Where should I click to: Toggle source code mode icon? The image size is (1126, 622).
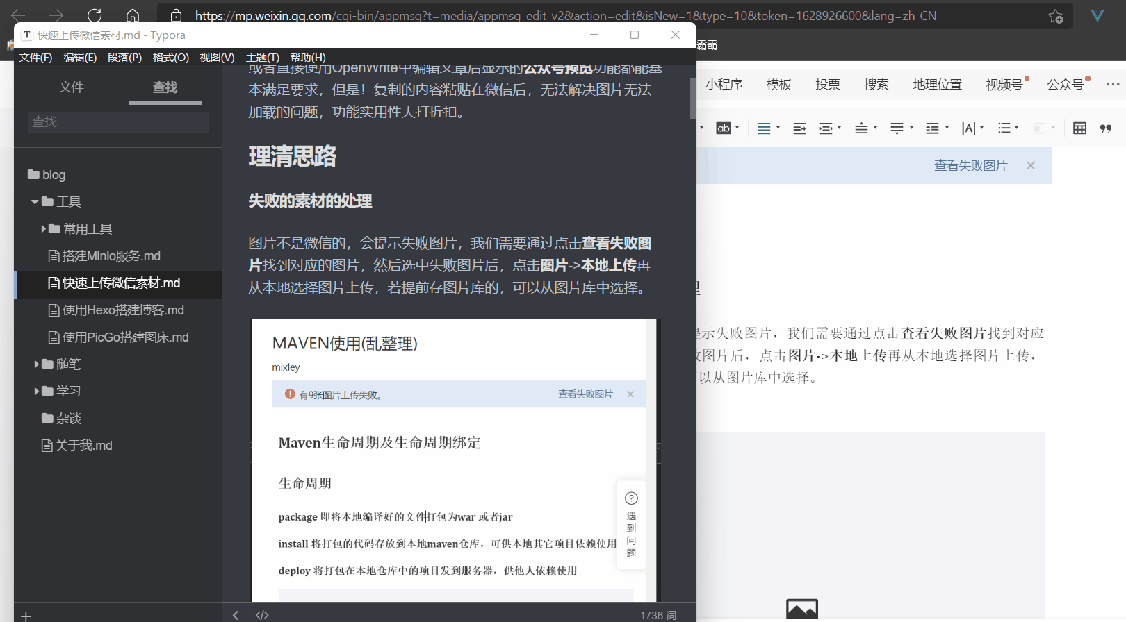point(262,615)
